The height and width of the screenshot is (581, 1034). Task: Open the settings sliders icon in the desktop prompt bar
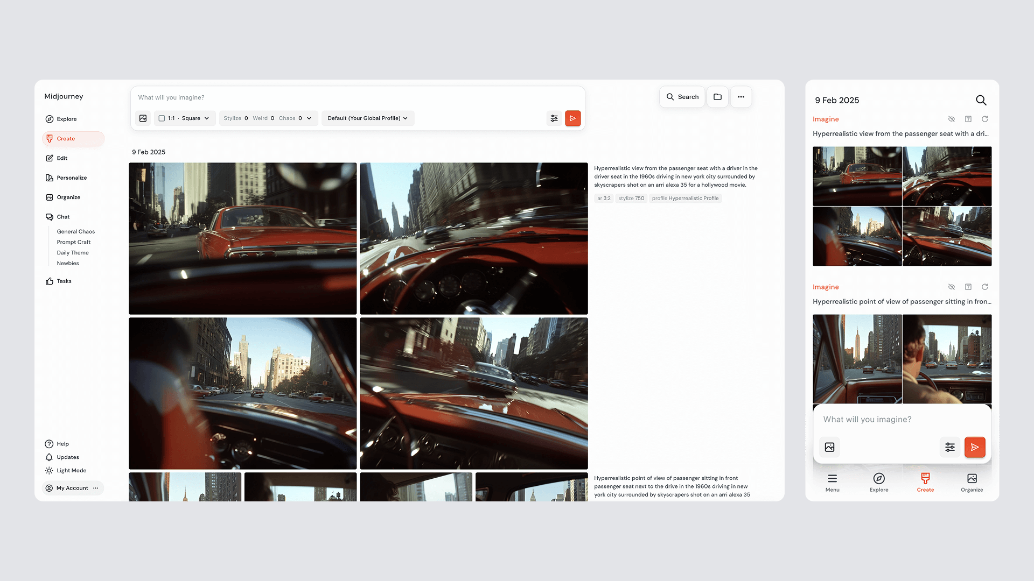554,118
